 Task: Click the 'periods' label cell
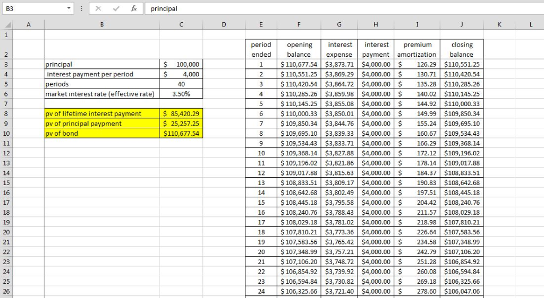101,84
